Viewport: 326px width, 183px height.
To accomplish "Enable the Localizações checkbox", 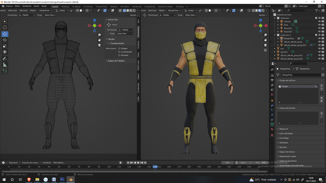I will coord(119,52).
